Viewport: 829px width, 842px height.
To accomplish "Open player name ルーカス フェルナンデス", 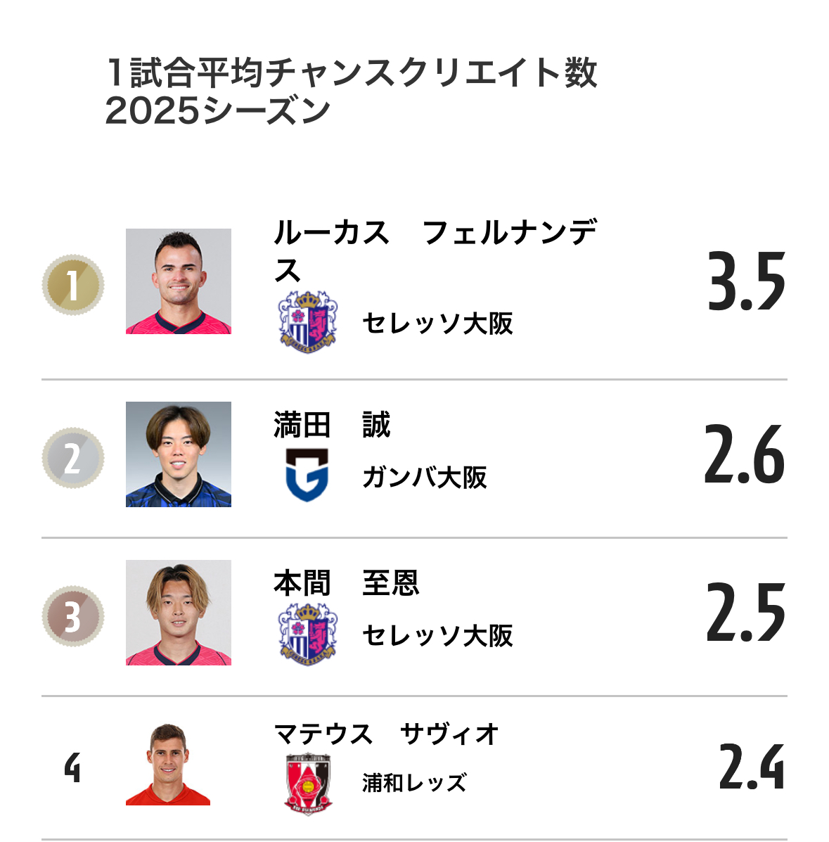I will pos(435,251).
